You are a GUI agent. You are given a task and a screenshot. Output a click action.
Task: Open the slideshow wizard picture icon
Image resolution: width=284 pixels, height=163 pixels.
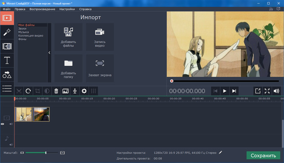click(x=65, y=91)
